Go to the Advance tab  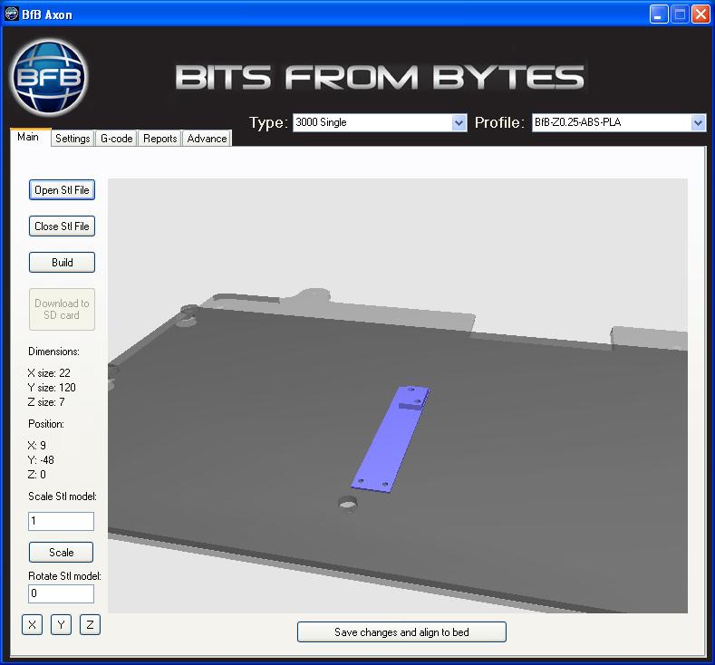coord(207,138)
